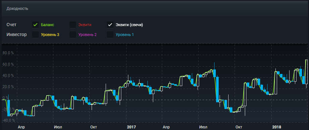The height and width of the screenshot is (130, 309).
Task: Toggle the Эквити (свечи) checkbox
Action: [110, 25]
